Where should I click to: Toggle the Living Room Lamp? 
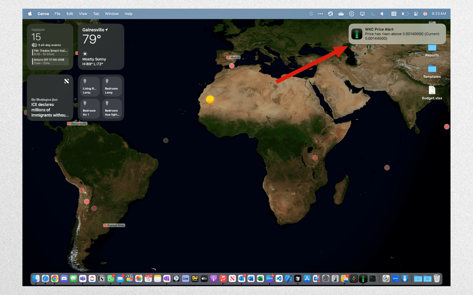point(89,86)
